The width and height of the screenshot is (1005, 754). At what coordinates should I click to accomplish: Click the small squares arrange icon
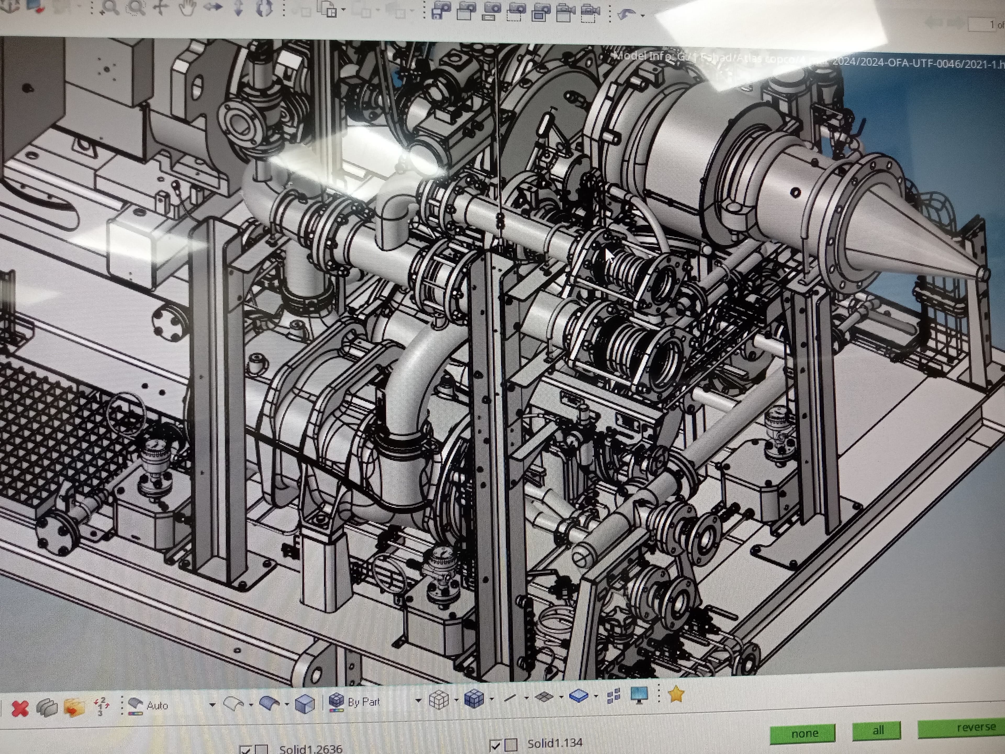click(613, 695)
